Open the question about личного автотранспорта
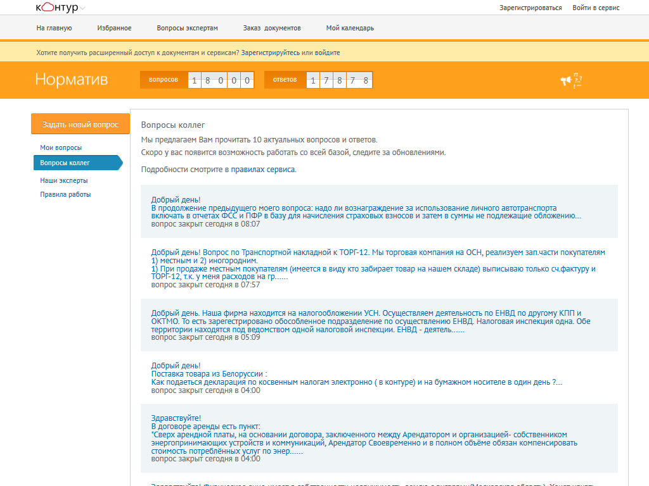The image size is (649, 486). [x=366, y=208]
